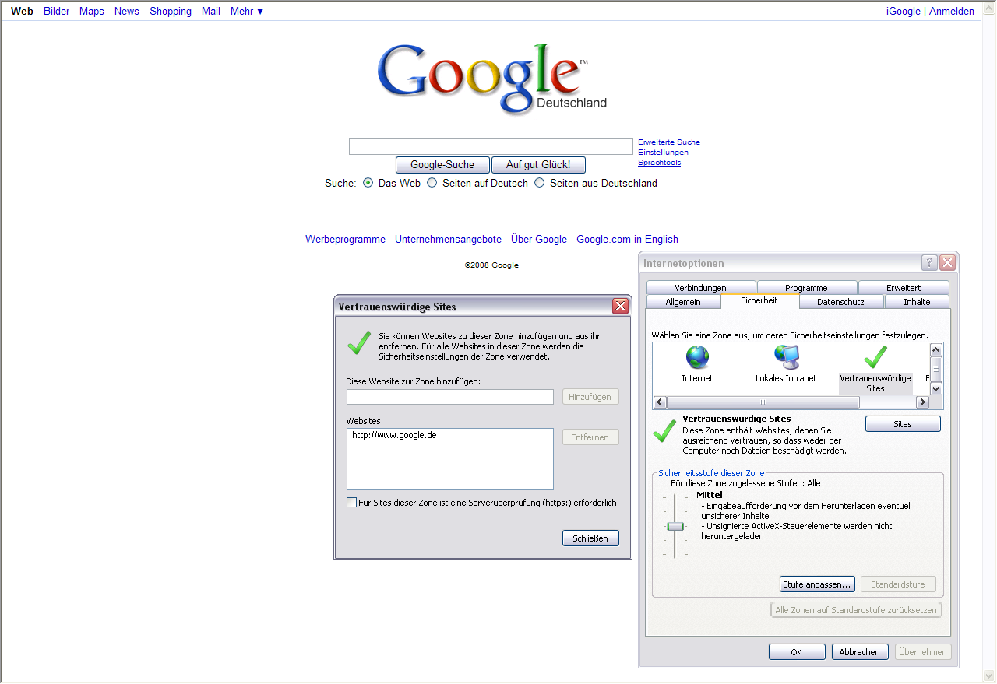Click the Sites button
997x684 pixels.
(903, 424)
